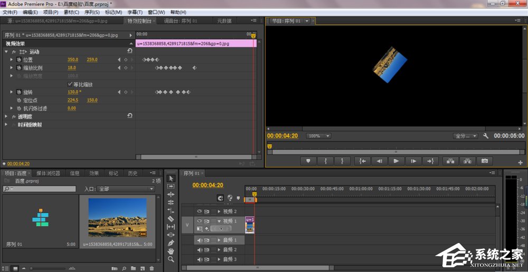
Task: Expand the 位置 property row
Action: coord(12,60)
